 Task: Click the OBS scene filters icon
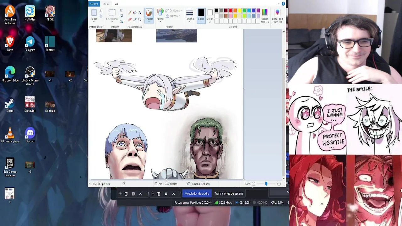click(133, 194)
